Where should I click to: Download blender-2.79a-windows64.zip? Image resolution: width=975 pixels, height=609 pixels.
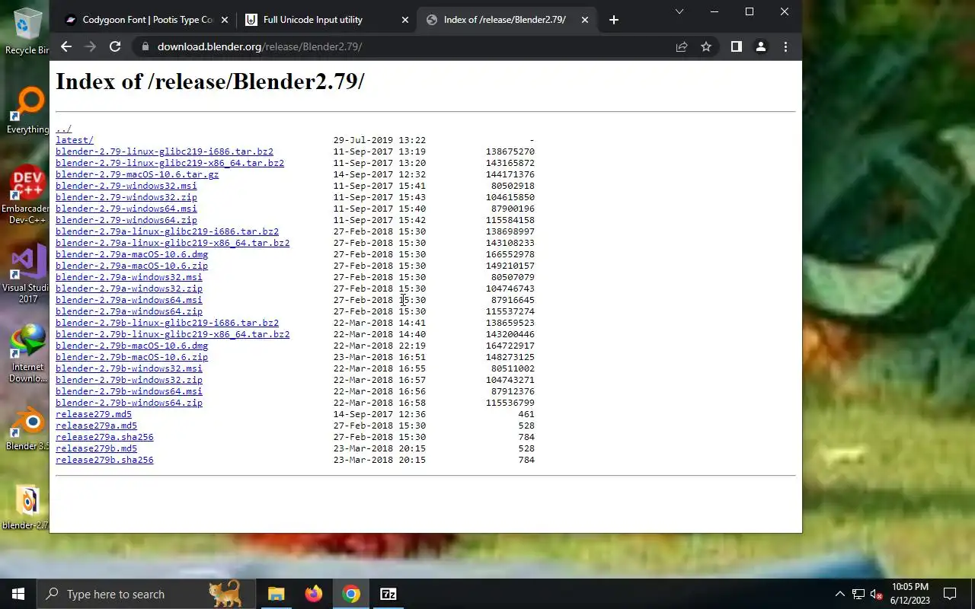pos(129,311)
